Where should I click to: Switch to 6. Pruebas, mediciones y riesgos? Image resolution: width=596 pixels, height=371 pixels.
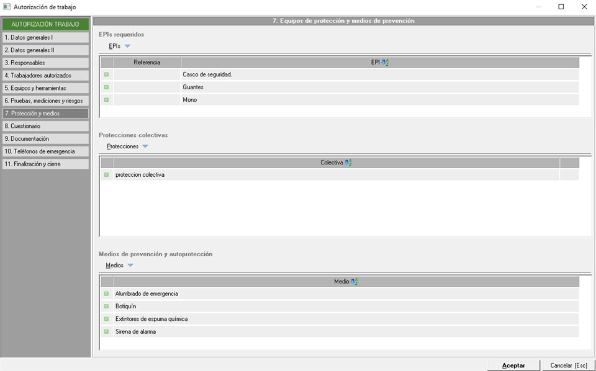click(45, 101)
